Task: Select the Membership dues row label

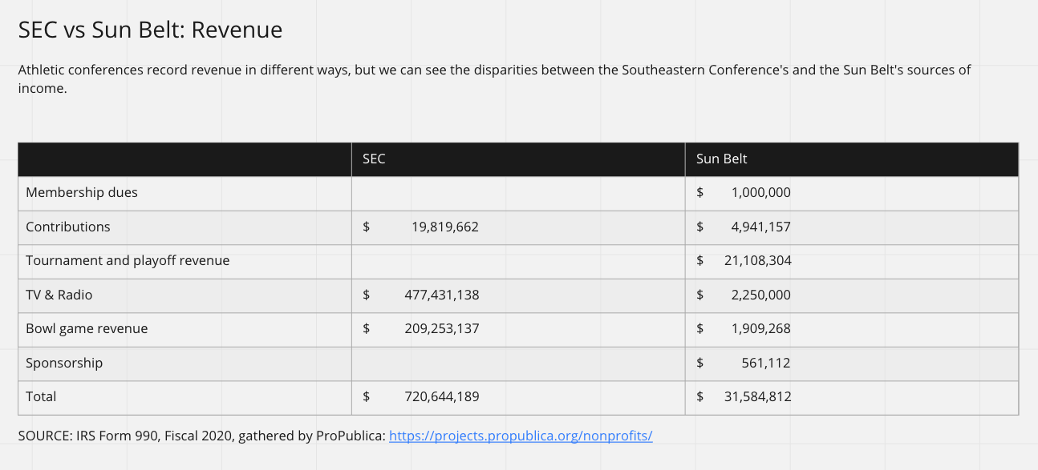Action: pos(82,193)
